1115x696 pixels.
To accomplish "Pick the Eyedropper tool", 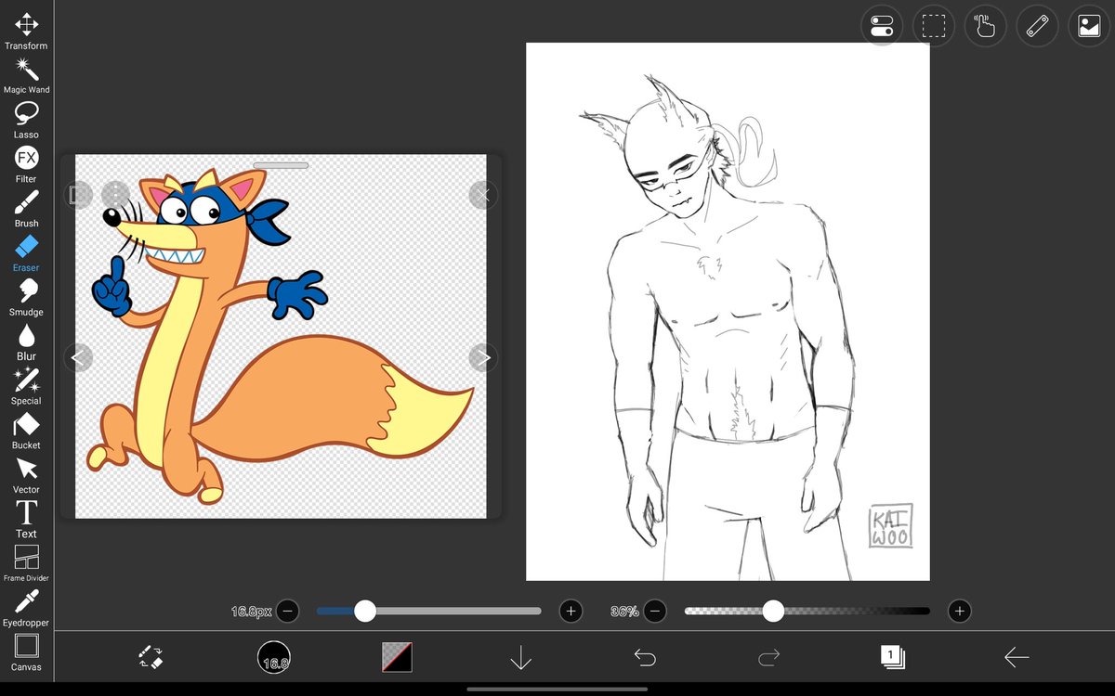I will [26, 609].
